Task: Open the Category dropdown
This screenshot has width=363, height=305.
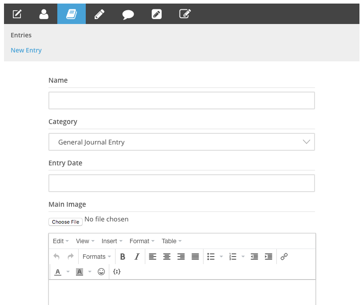Action: (181, 142)
